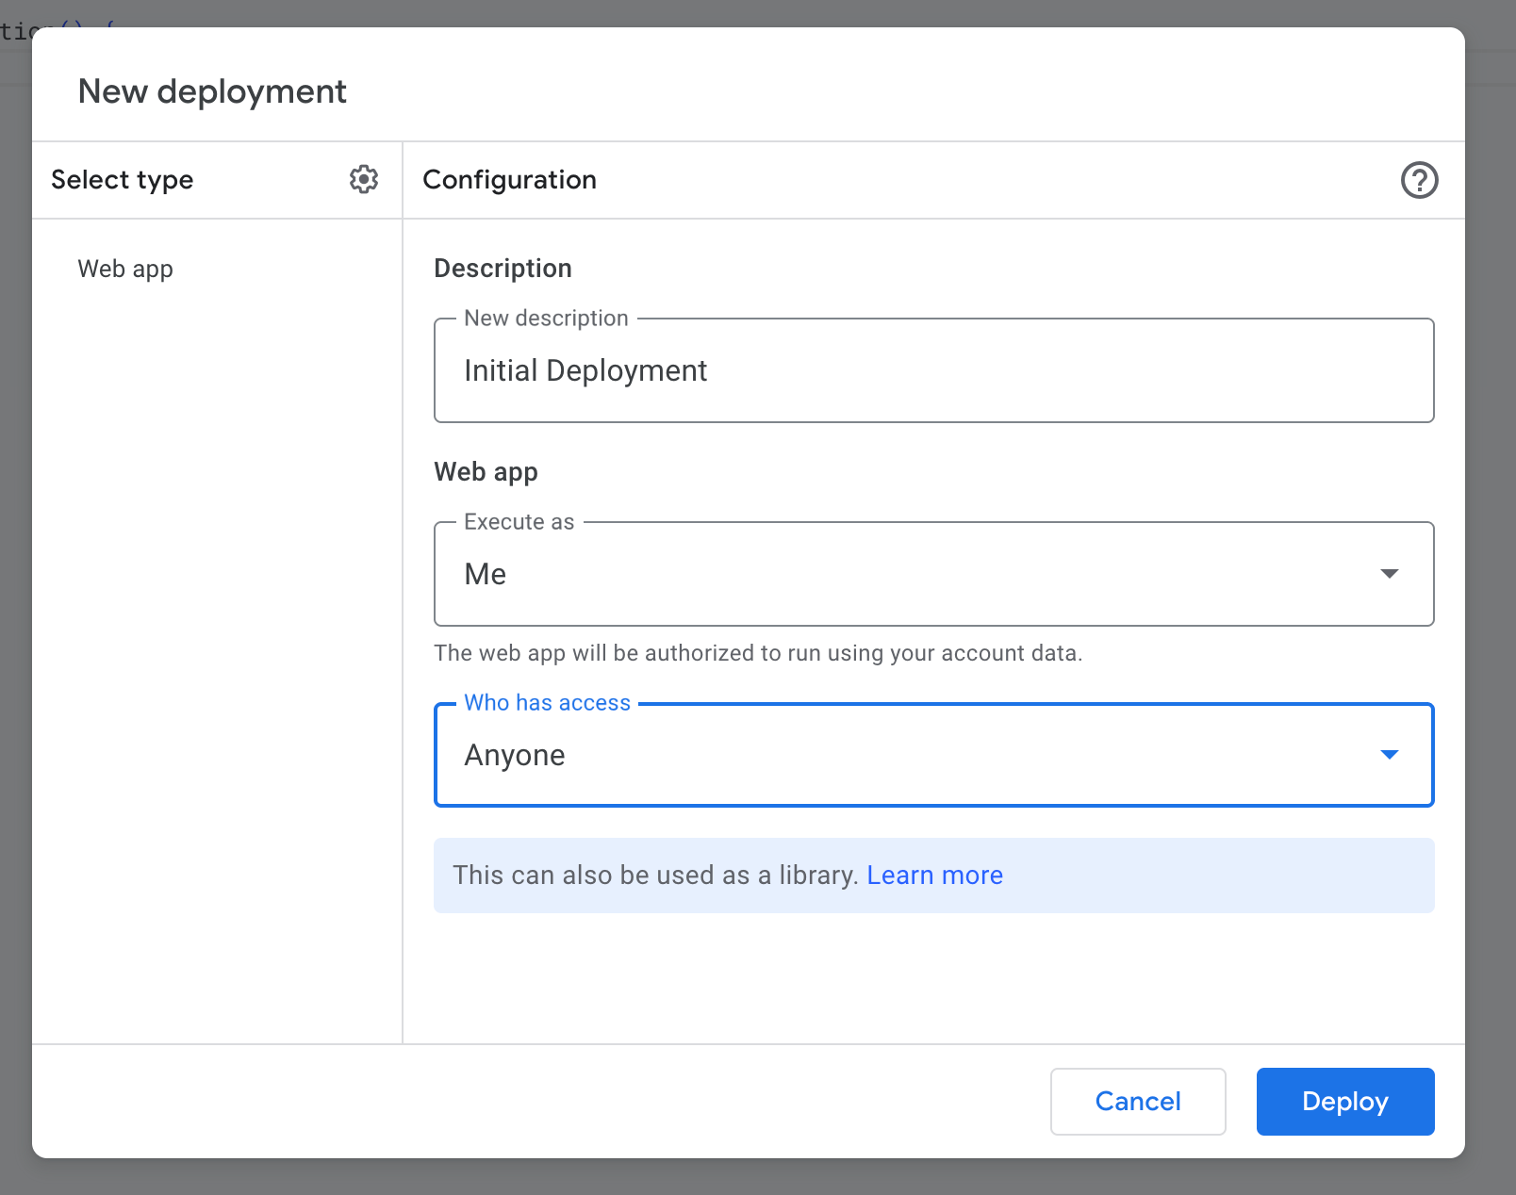The image size is (1516, 1195).
Task: Open the deployment type settings via gear icon
Action: (x=364, y=179)
